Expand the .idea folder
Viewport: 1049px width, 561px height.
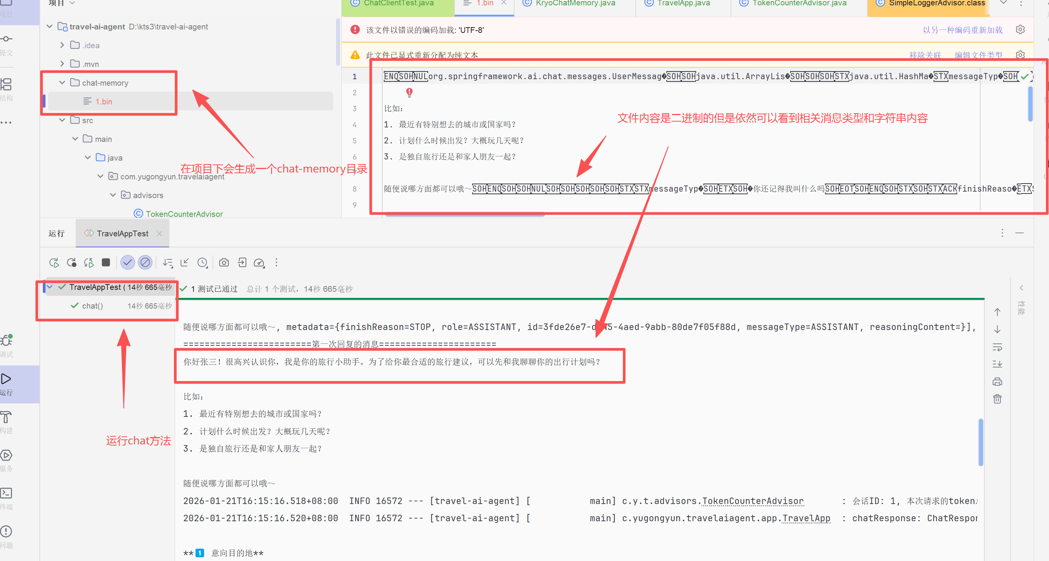[x=62, y=45]
